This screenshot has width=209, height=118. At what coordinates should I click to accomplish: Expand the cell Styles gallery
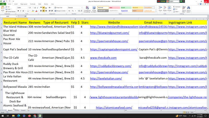click(x=156, y=12)
